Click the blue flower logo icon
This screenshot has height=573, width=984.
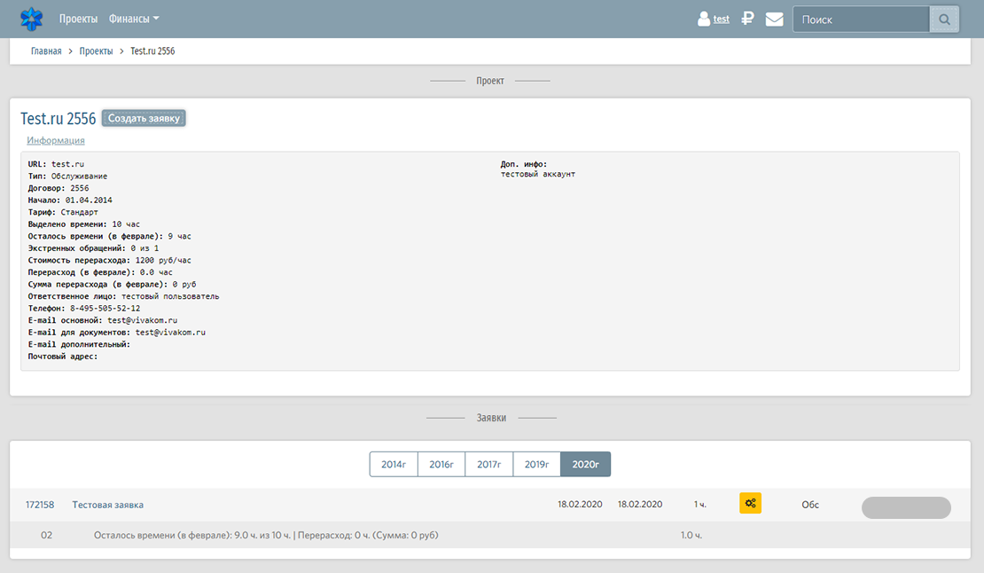(32, 19)
